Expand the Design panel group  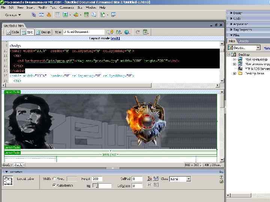click(x=231, y=13)
